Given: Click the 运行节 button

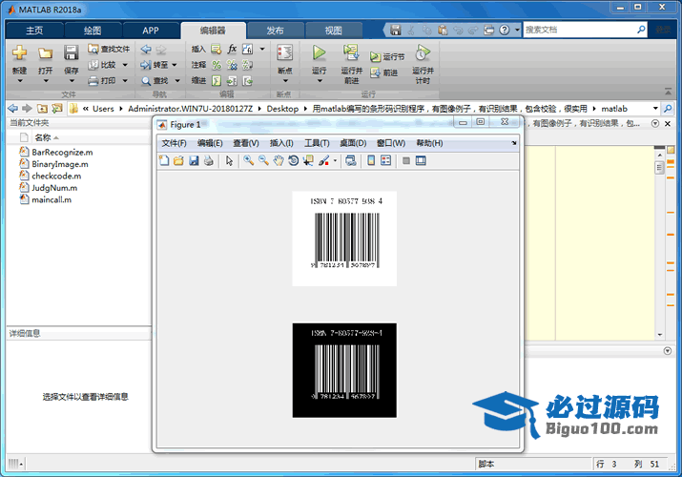Looking at the screenshot, I should pyautogui.click(x=387, y=57).
